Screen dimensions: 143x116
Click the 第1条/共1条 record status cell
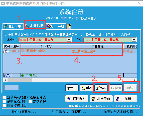coord(46,75)
